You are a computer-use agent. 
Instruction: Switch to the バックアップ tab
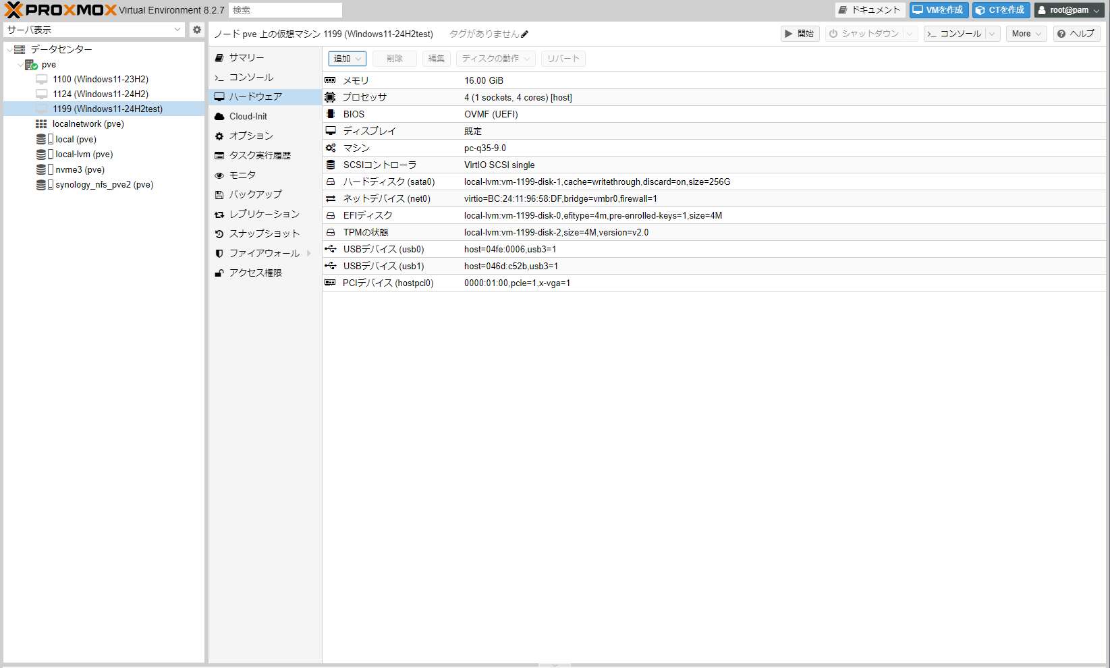255,194
